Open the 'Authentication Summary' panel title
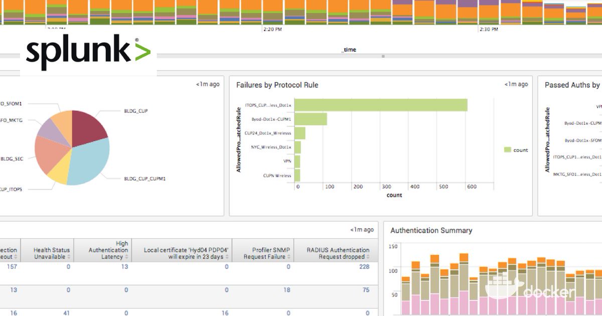The height and width of the screenshot is (316, 602). (x=430, y=231)
